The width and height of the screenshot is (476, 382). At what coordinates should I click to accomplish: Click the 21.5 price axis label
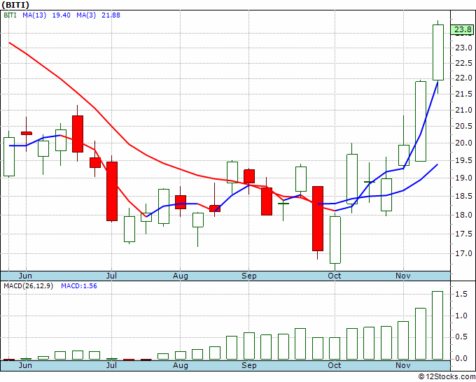[x=463, y=94]
